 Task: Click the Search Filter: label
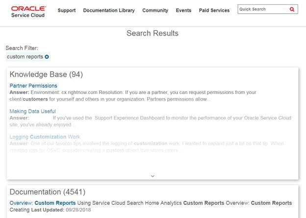pos(22,48)
